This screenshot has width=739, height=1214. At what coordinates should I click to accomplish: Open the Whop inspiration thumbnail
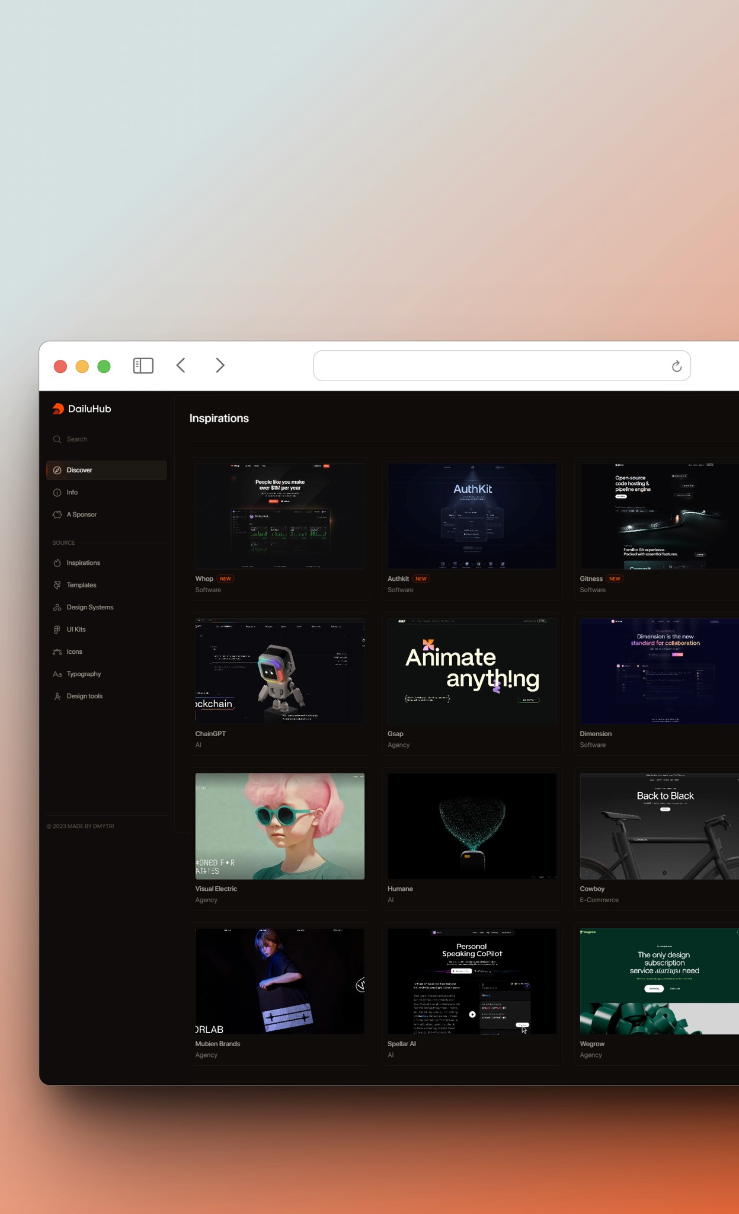click(x=280, y=516)
